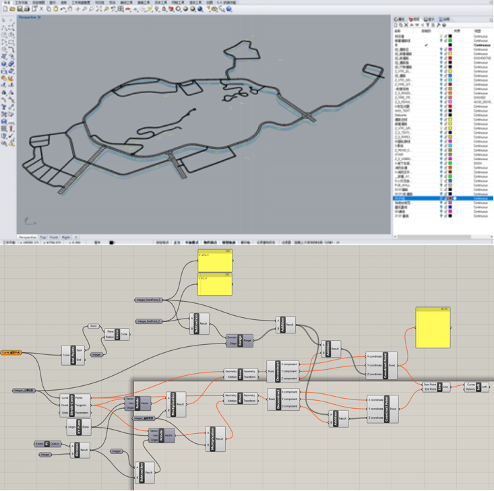Open Display tab in right panel
Image resolution: width=494 pixels, height=491 pixels.
click(429, 20)
